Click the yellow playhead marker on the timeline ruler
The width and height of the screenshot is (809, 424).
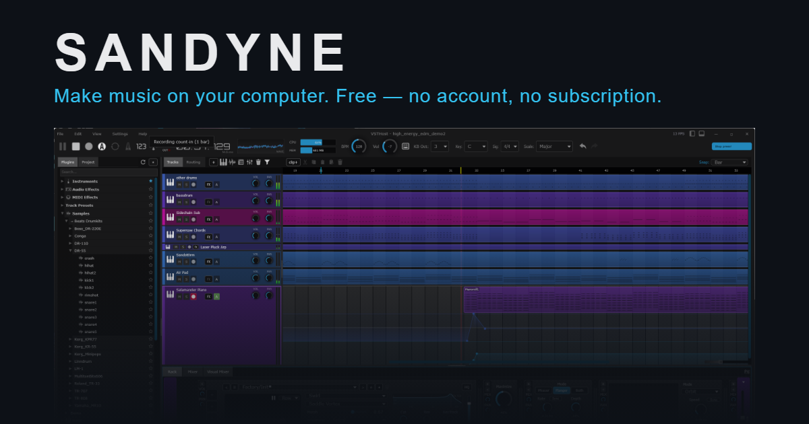(x=460, y=171)
